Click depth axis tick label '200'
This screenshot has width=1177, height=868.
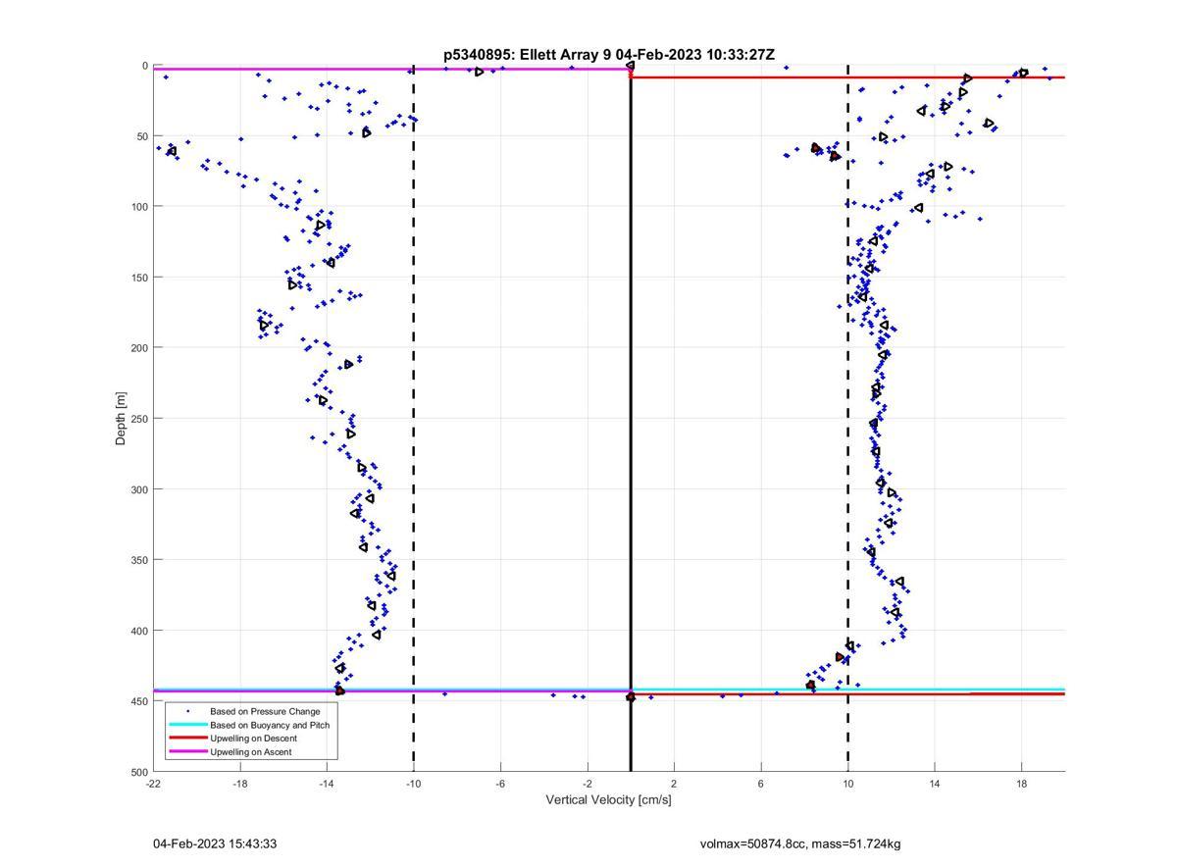point(139,348)
